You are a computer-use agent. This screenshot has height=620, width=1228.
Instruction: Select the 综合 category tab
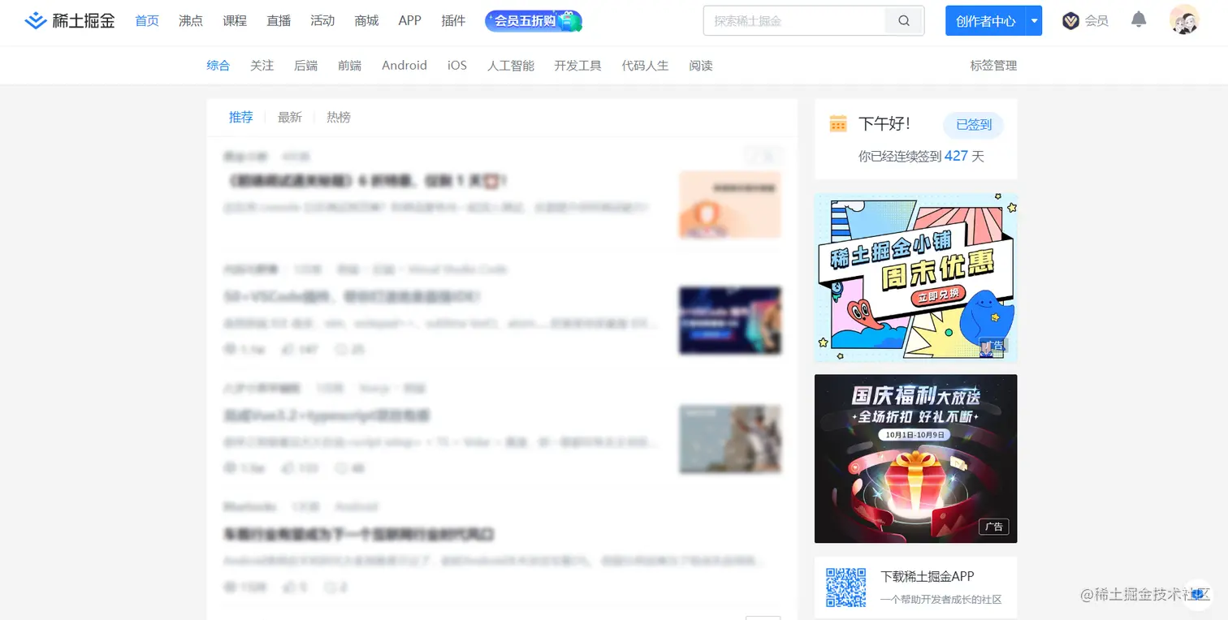click(x=218, y=66)
